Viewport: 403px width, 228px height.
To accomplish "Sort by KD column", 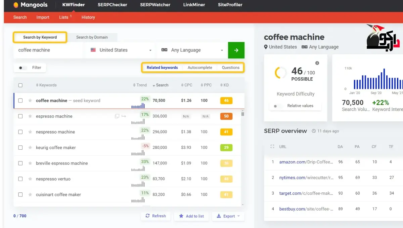I will click(224, 85).
